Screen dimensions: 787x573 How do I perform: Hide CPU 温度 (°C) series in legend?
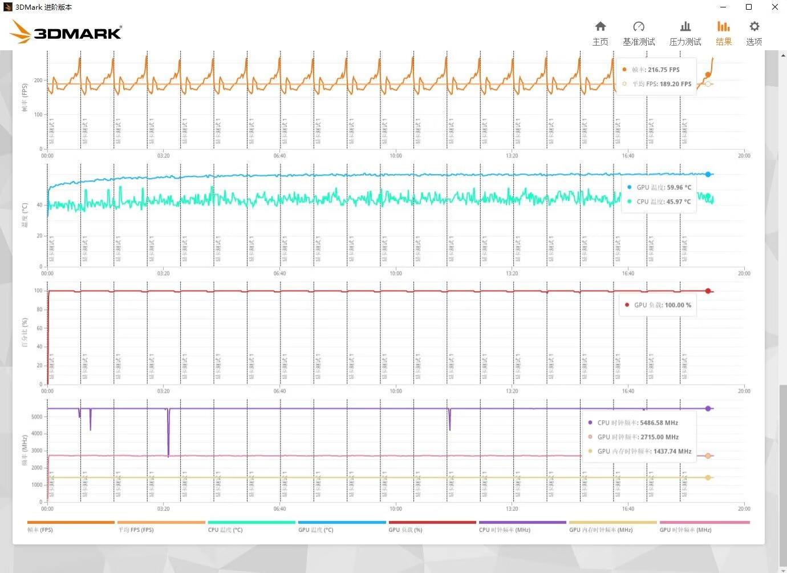tap(251, 526)
